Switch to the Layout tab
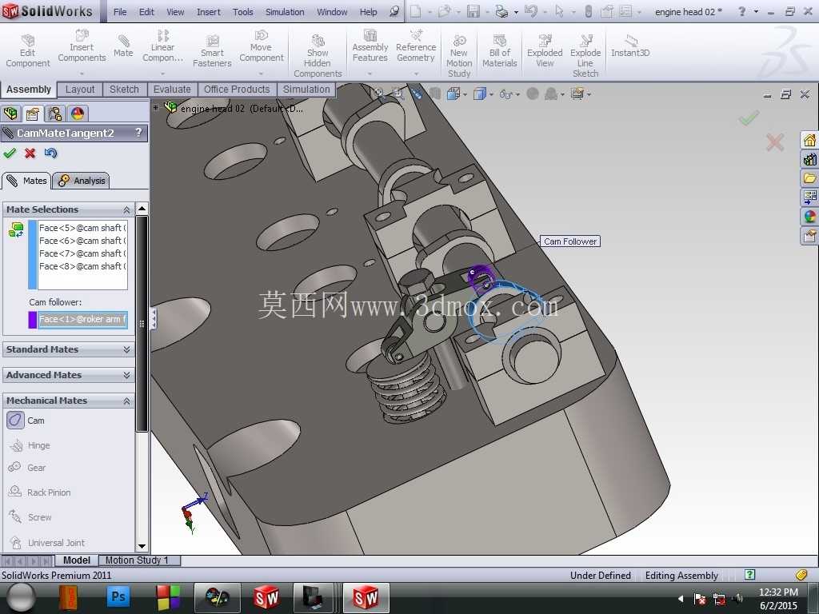 [80, 90]
